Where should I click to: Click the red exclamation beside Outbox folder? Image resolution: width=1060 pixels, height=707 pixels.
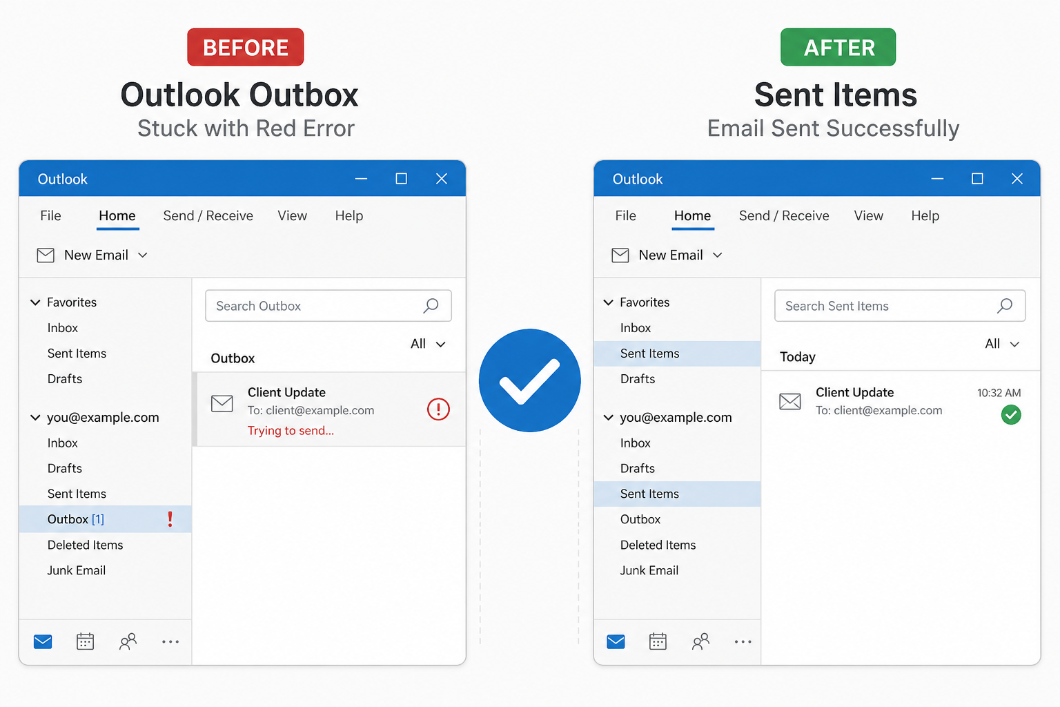[170, 519]
